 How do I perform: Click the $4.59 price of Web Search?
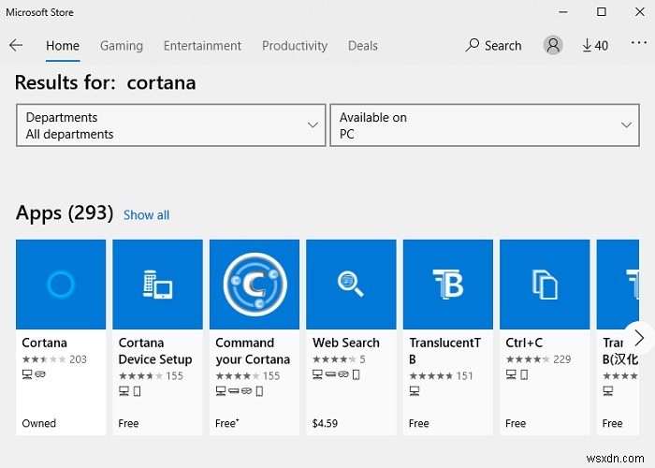[325, 423]
